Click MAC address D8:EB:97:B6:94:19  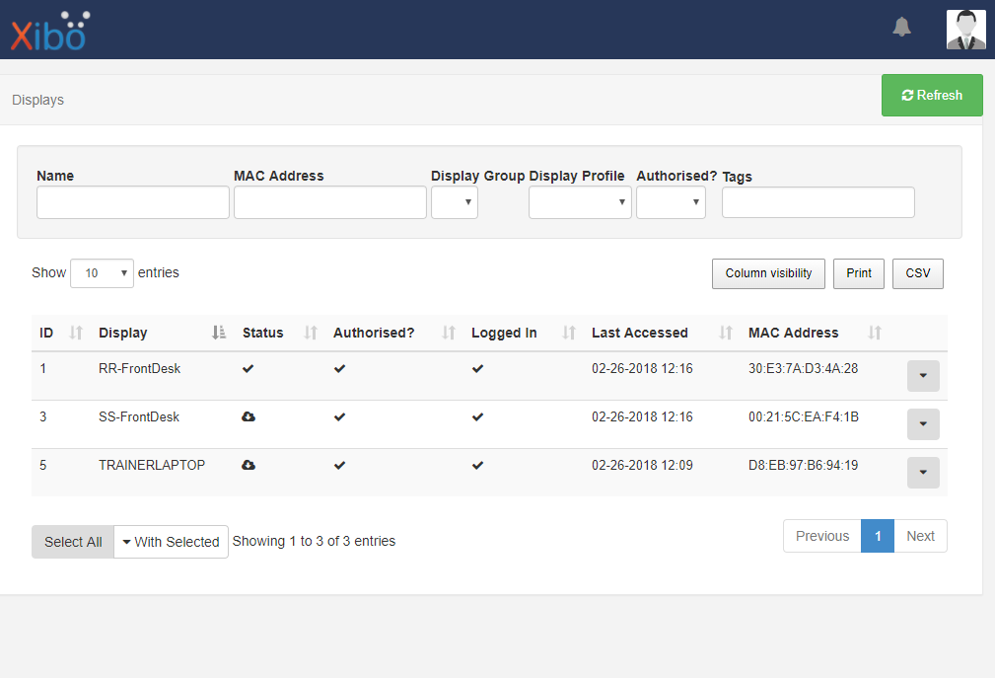804,466
